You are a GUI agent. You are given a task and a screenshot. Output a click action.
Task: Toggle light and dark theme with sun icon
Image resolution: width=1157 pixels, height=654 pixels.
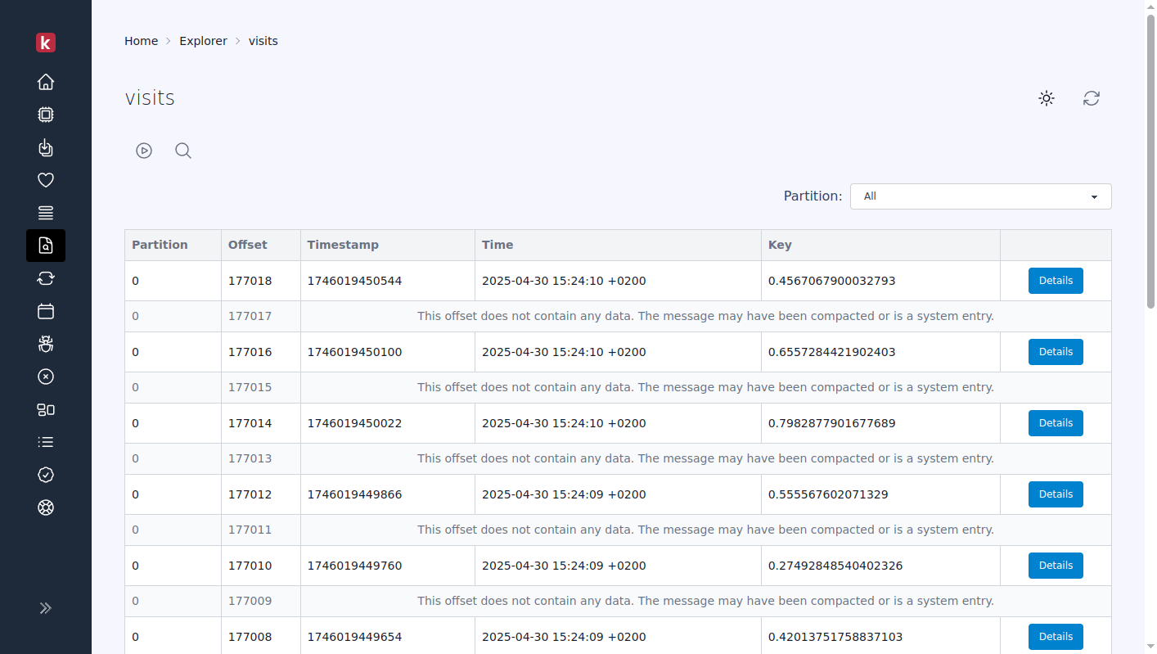(x=1047, y=97)
